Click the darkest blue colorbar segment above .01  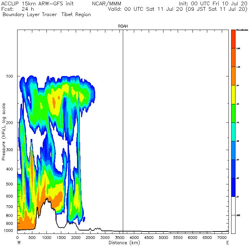(233, 187)
